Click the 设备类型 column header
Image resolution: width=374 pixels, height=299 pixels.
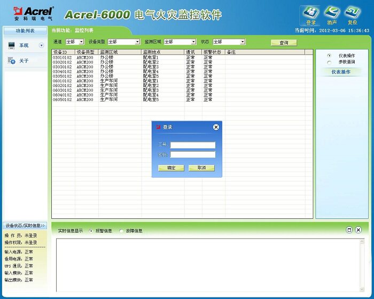(x=87, y=52)
